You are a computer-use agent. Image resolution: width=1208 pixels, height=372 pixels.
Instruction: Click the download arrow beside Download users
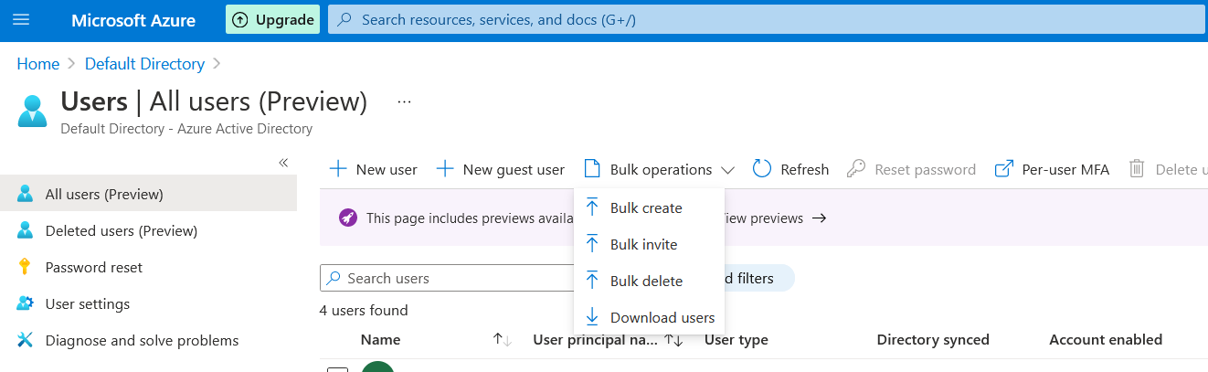coord(592,317)
